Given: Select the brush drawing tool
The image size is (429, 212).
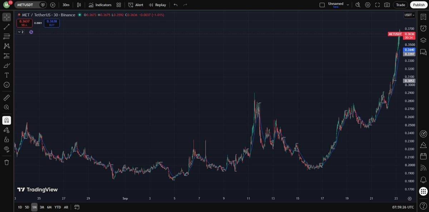Looking at the screenshot, I should tap(6, 66).
